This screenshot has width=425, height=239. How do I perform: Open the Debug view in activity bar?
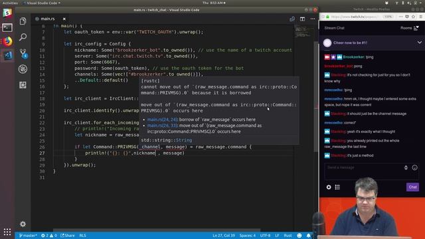click(x=23, y=69)
